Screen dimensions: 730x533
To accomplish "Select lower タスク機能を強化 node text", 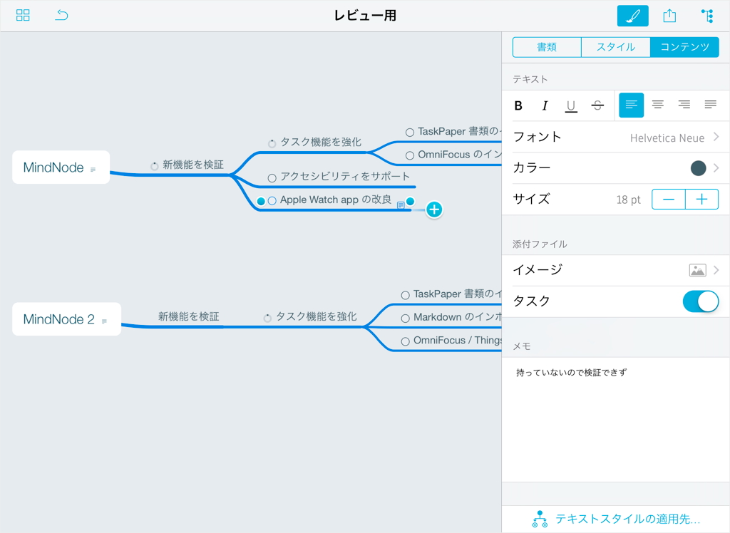I will 317,316.
